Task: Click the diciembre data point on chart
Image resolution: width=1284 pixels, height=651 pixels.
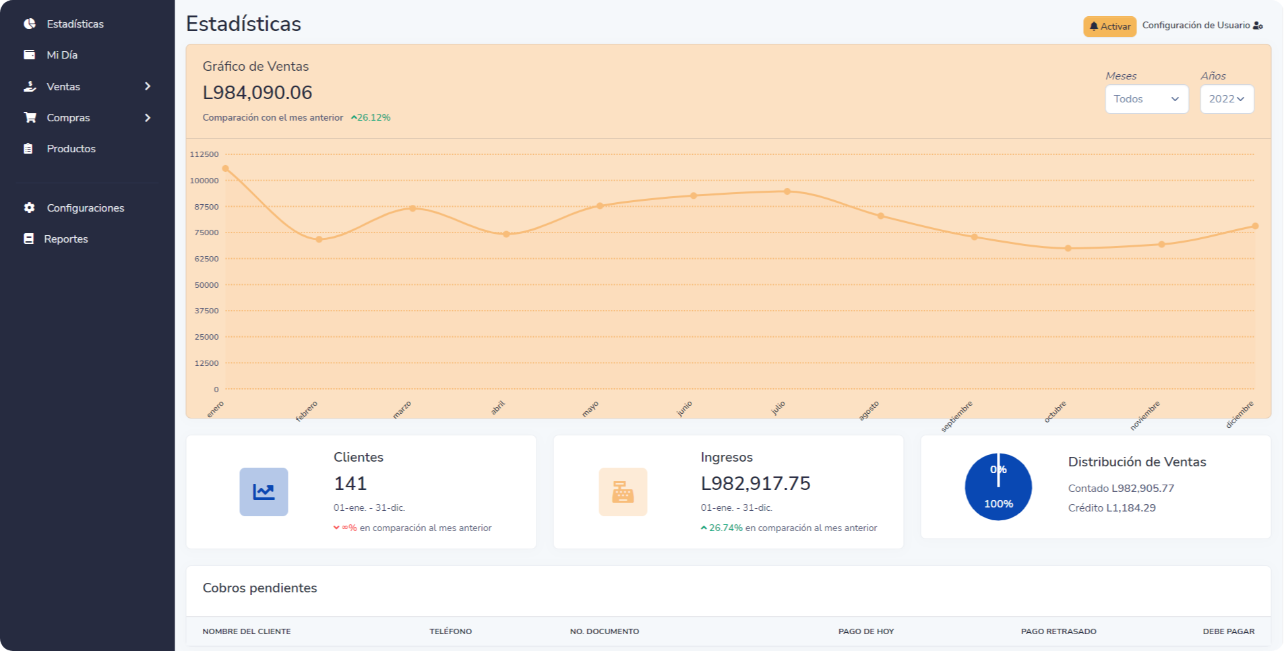Action: pyautogui.click(x=1255, y=226)
